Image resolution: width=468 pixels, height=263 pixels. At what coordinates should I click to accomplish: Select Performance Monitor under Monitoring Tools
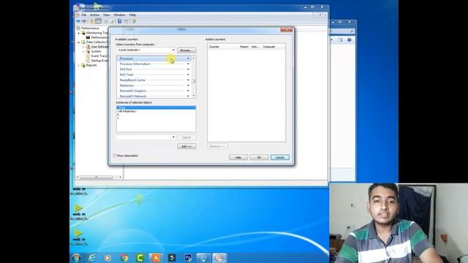(99, 37)
